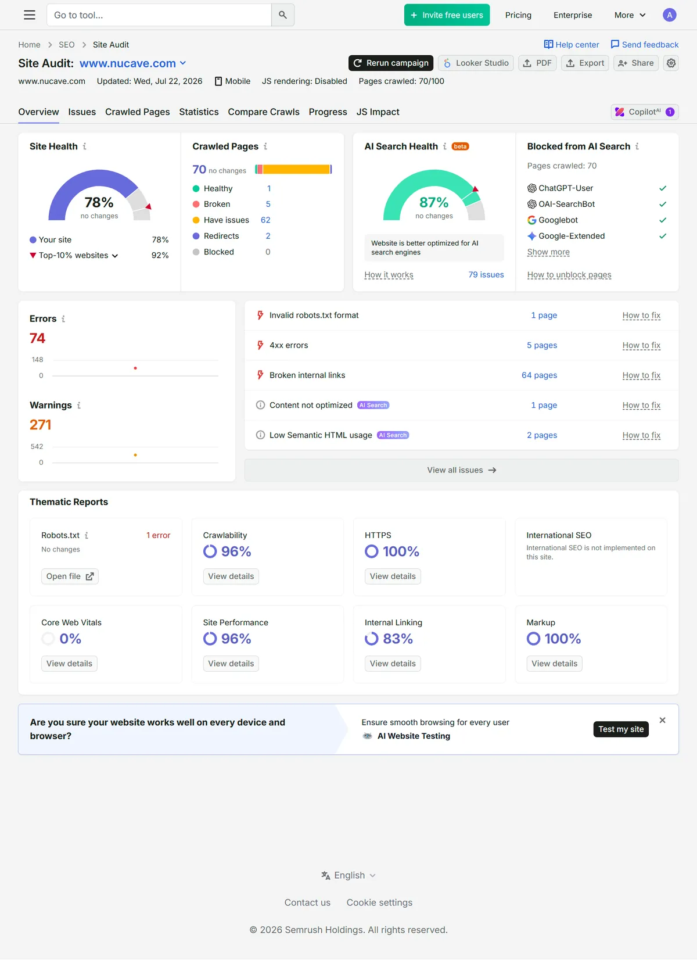The image size is (697, 960).
Task: Click the Googlebot logo icon
Action: [531, 220]
